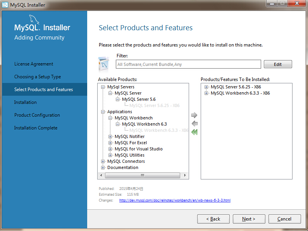Click the Back button
This screenshot has height=231, width=308.
[x=213, y=219]
